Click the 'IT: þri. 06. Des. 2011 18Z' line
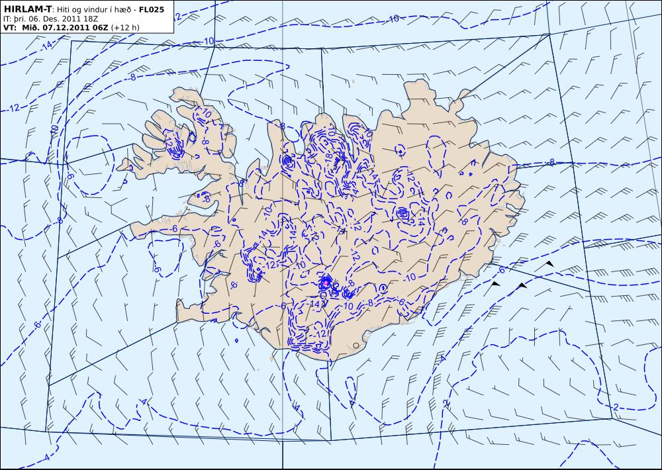Image resolution: width=662 pixels, height=470 pixels. tap(50, 19)
